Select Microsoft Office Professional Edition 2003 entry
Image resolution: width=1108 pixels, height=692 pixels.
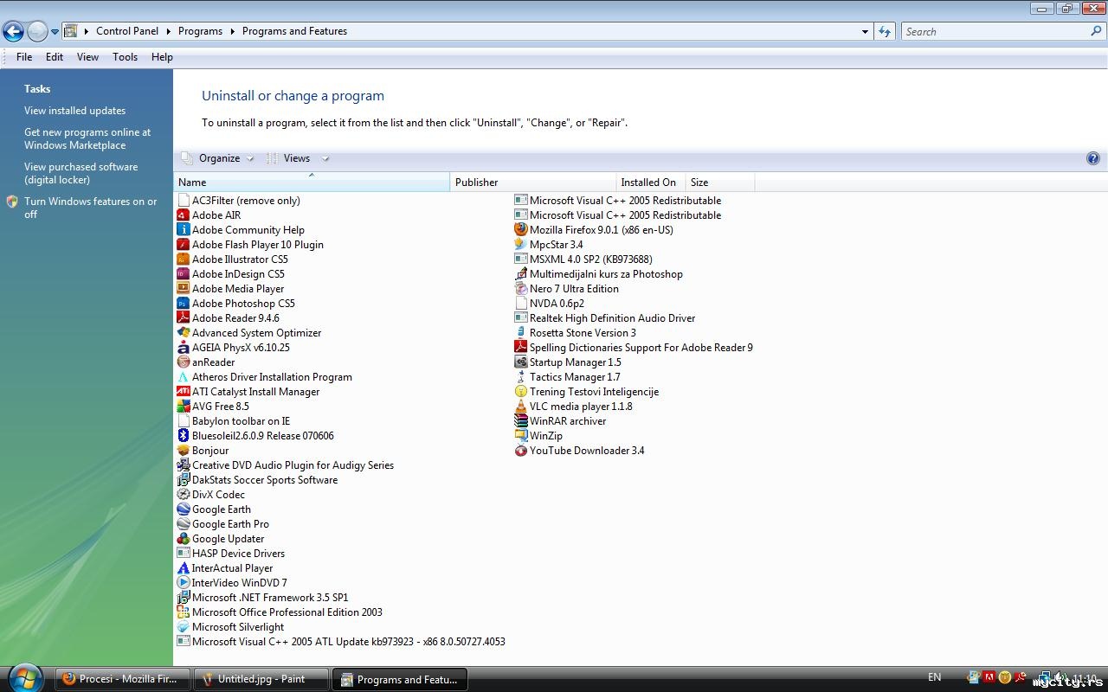pyautogui.click(x=279, y=612)
